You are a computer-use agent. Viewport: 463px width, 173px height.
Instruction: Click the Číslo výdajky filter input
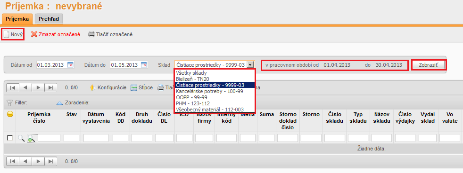tap(405, 138)
